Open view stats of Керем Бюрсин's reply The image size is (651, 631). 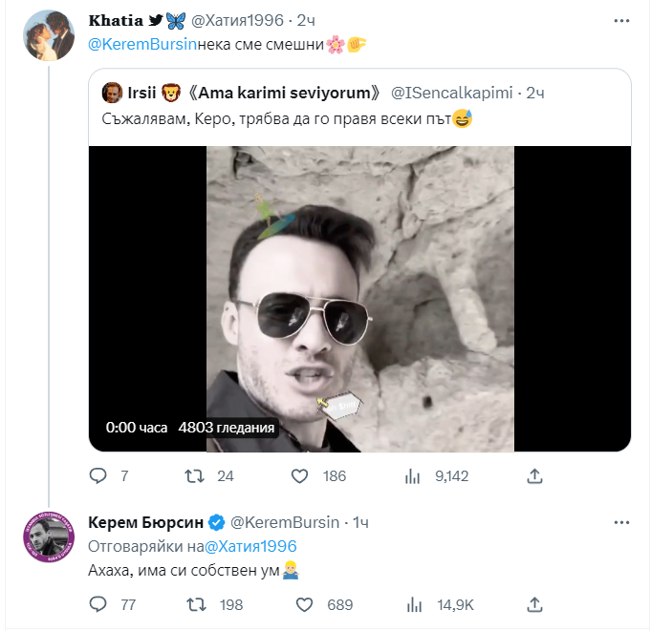[414, 604]
